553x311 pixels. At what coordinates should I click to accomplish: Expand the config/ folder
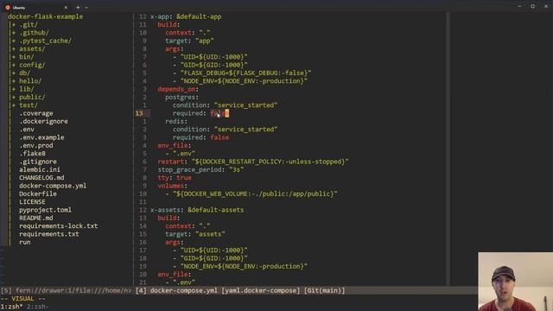(32, 65)
